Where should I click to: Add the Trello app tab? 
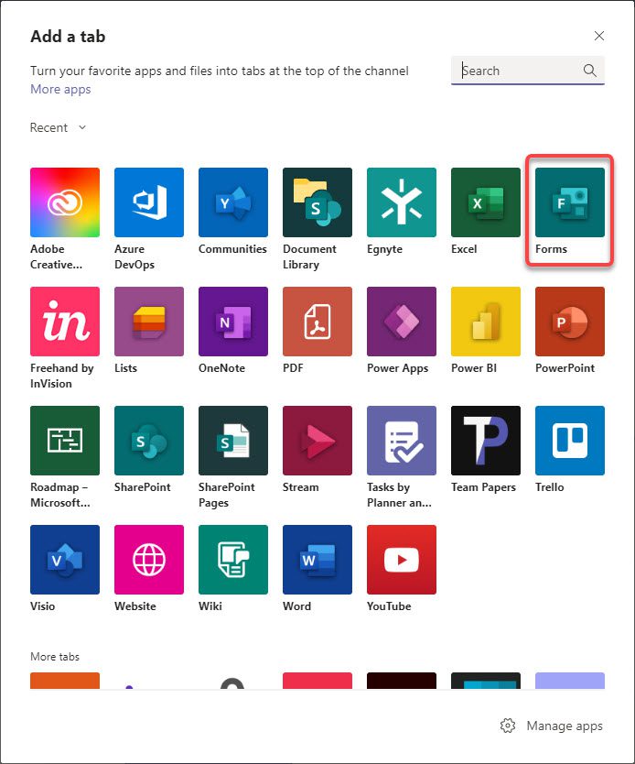pyautogui.click(x=569, y=441)
